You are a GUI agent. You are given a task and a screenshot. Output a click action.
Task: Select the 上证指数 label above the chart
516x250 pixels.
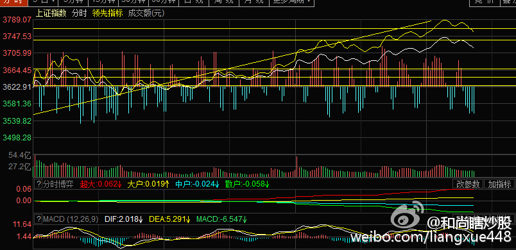tap(51, 13)
